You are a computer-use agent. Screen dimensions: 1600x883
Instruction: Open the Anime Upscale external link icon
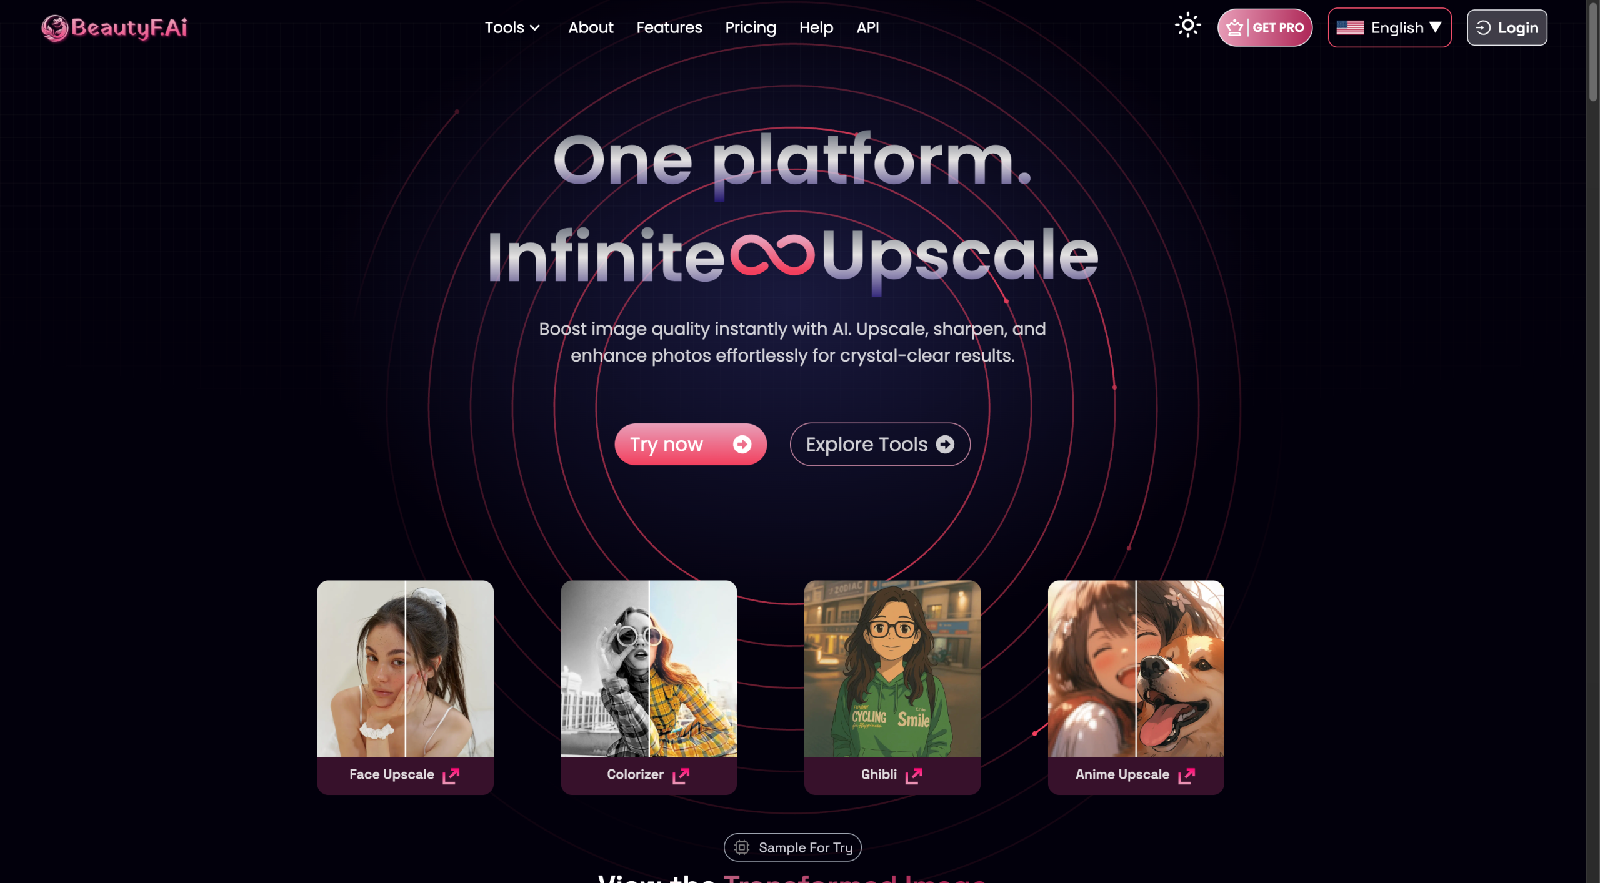tap(1186, 776)
